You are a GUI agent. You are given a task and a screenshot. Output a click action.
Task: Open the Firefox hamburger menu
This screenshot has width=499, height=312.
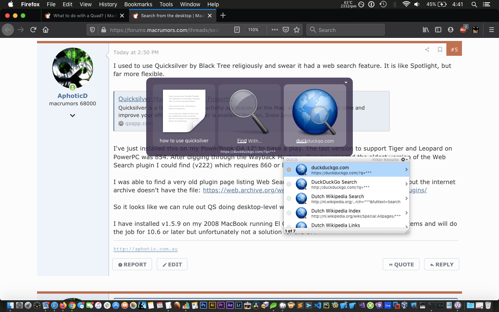coord(491,30)
